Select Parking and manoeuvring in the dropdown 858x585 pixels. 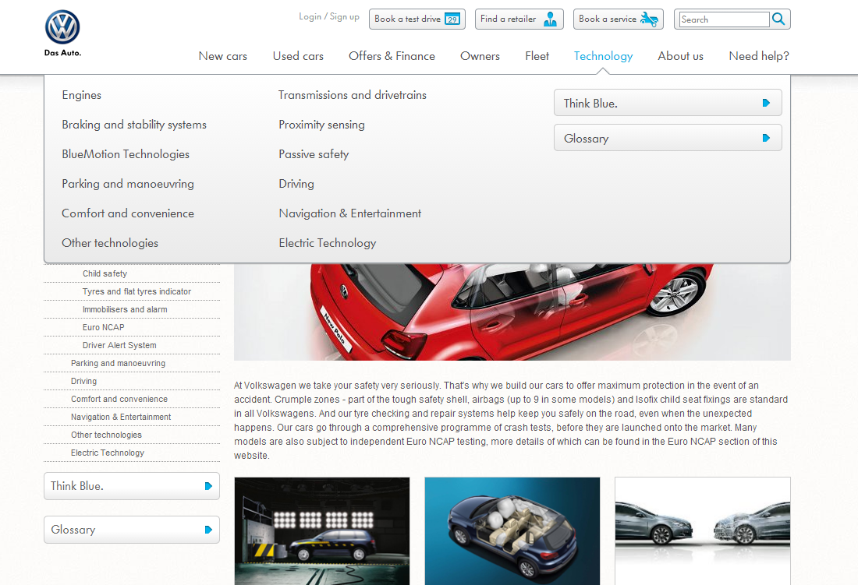(x=127, y=184)
